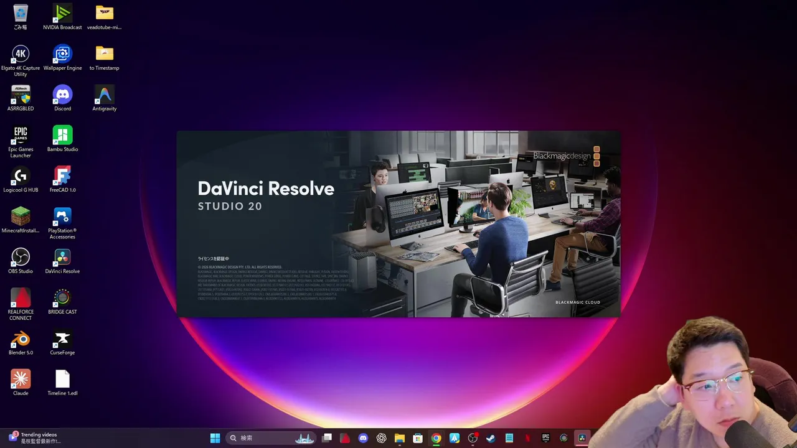Viewport: 797px width, 448px height.
Task: Open Task View from the taskbar
Action: click(327, 438)
